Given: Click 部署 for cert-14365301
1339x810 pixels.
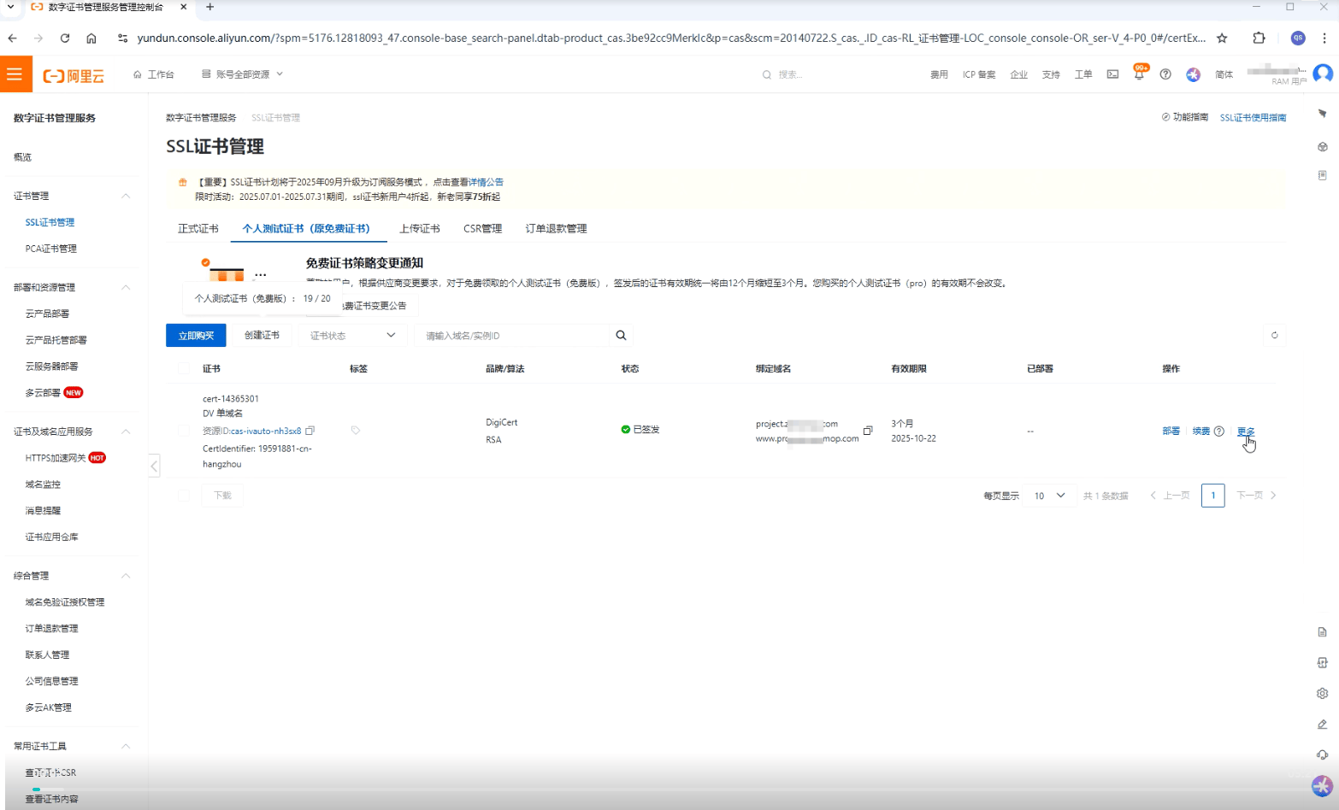Looking at the screenshot, I should 1171,431.
